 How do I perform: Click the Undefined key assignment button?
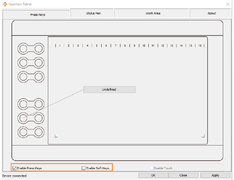coord(109,89)
